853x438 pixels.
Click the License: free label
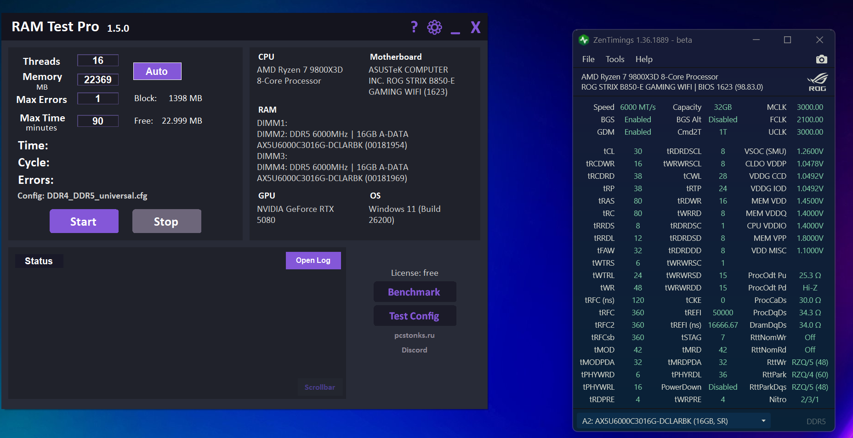coord(415,273)
